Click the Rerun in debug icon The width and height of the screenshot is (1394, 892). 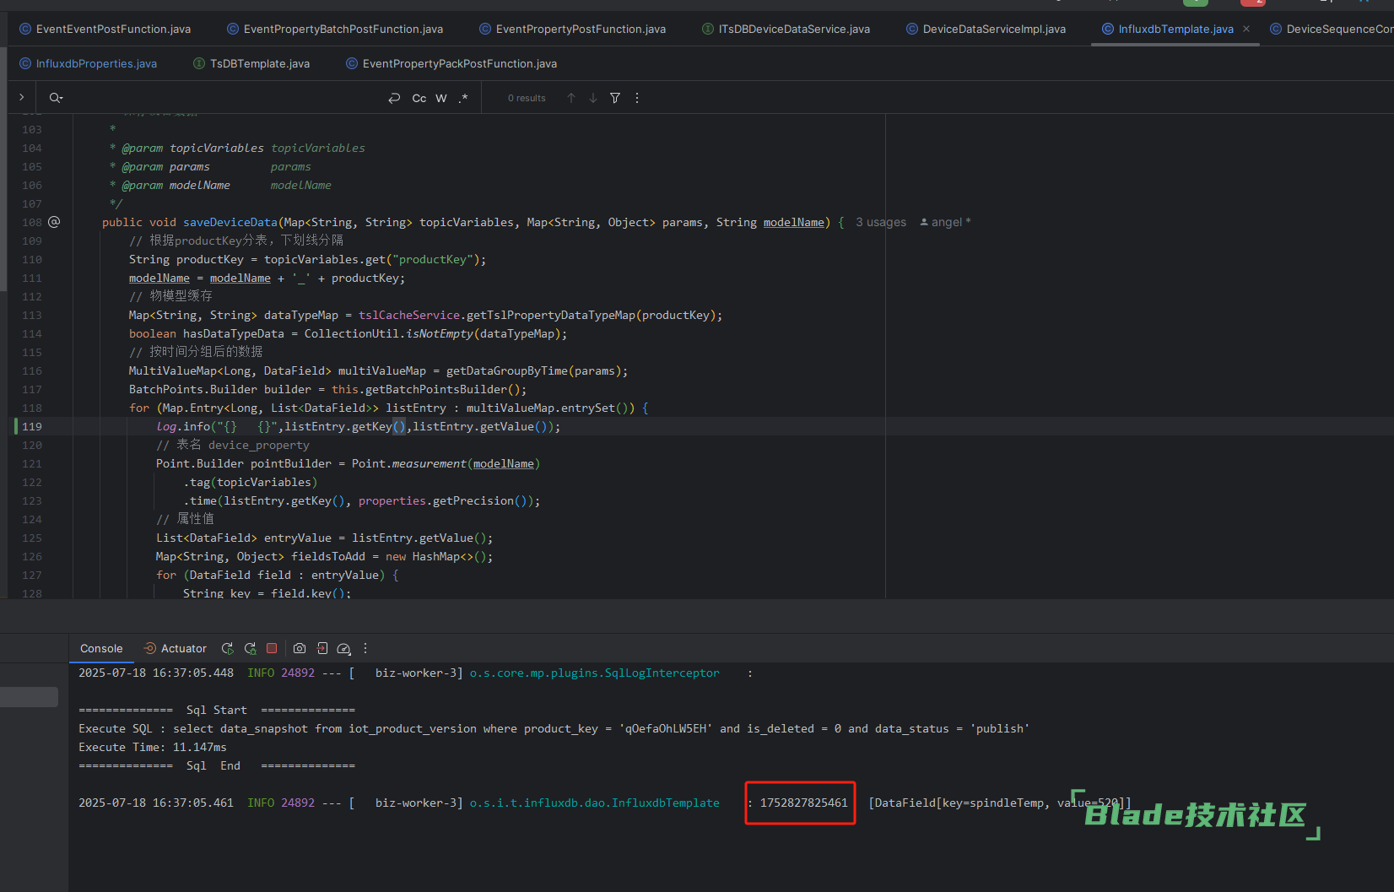pyautogui.click(x=250, y=648)
